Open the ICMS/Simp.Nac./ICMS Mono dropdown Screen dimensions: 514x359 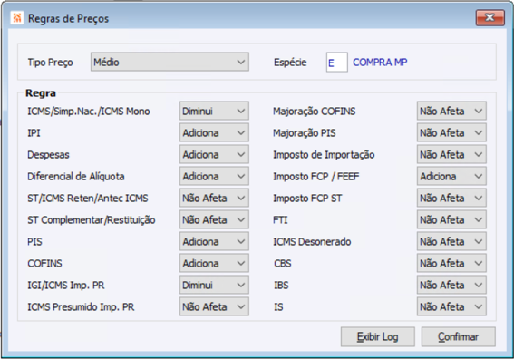(x=214, y=111)
